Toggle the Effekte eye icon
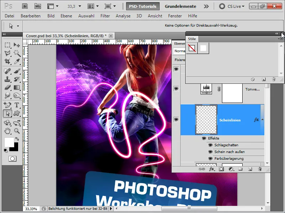Screen dimensions: 285x213 (204, 138)
